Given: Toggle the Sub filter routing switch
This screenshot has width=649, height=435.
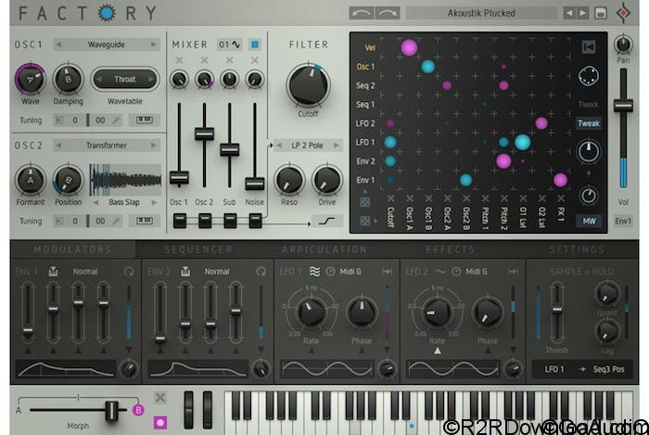Looking at the screenshot, I should [230, 221].
